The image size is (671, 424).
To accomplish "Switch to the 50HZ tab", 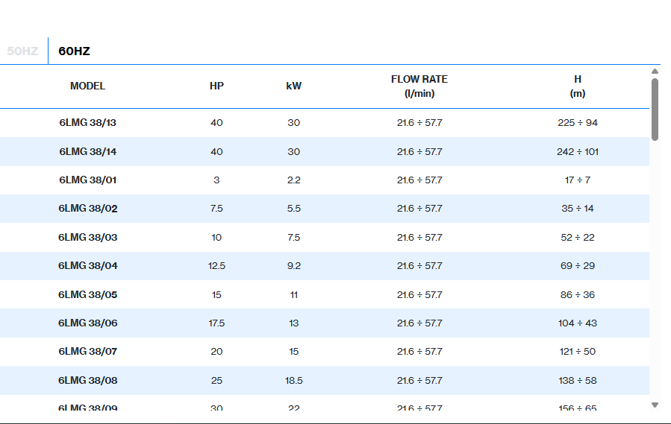I will point(22,51).
